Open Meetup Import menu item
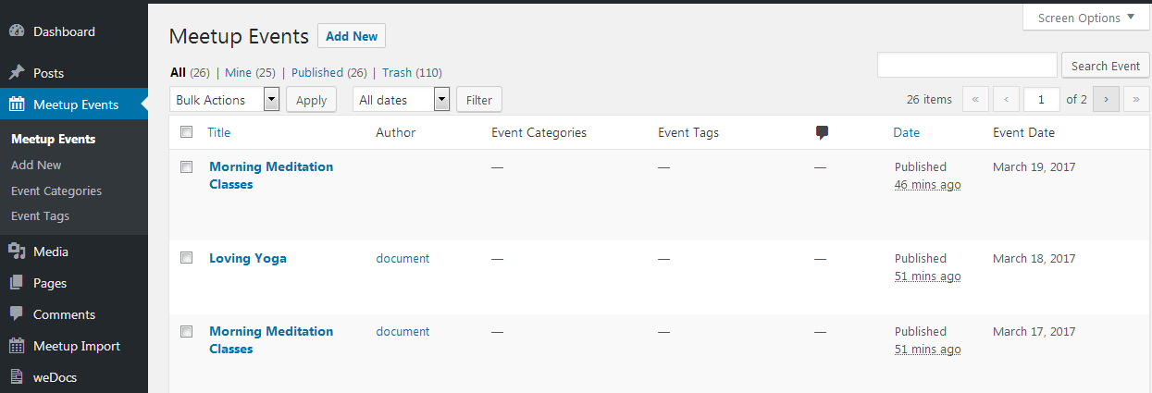Viewport: 1152px width, 393px height. (77, 346)
